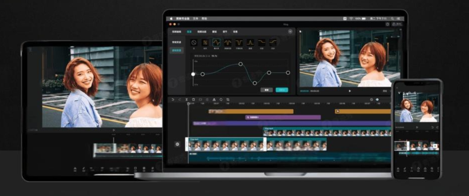Choose the single sharp-peak curve preset
This screenshot has height=196, width=469.
pos(251,42)
